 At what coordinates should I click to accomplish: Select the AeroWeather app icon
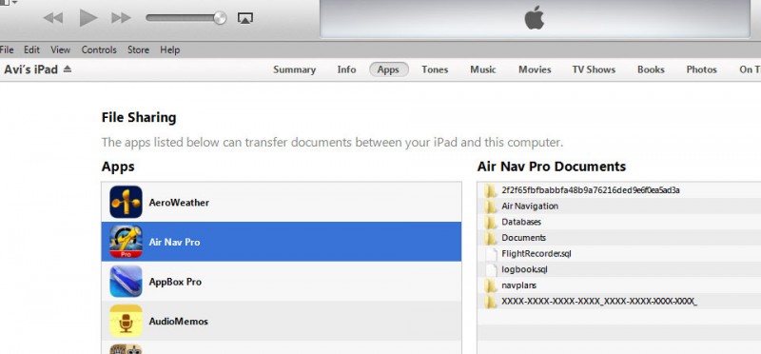coord(126,202)
